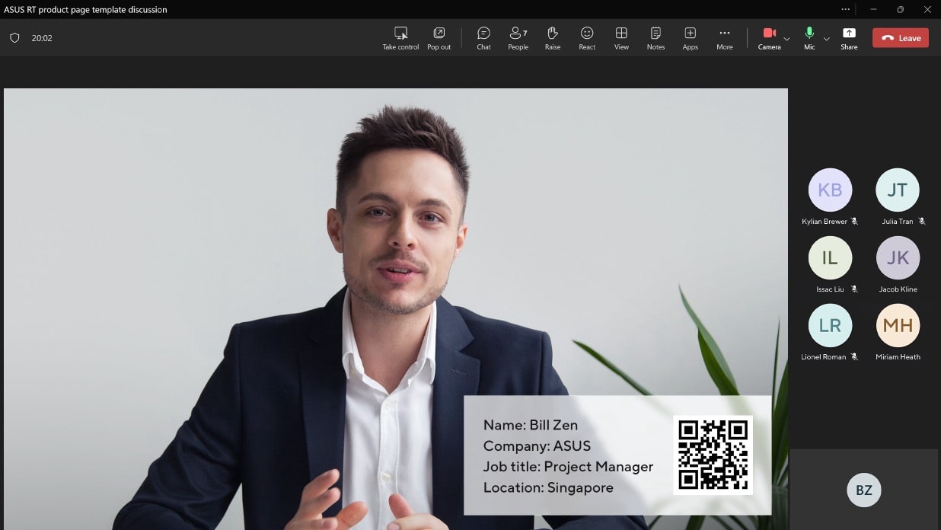Viewport: 941px width, 530px height.
Task: Open the Chat panel
Action: [483, 38]
